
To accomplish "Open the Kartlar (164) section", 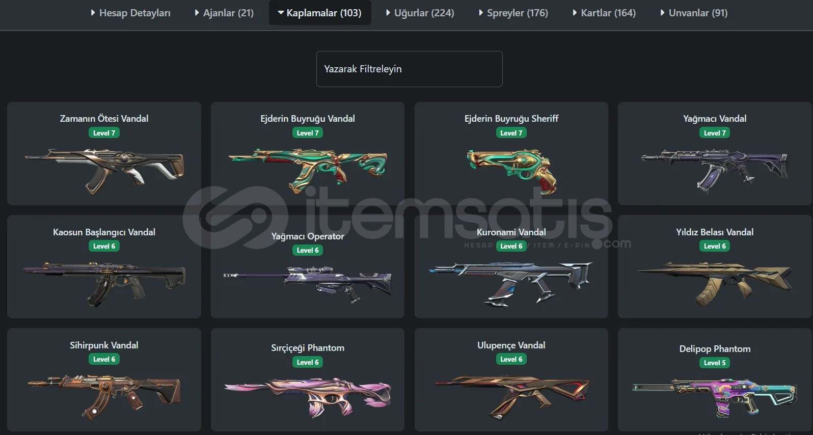I will 604,13.
